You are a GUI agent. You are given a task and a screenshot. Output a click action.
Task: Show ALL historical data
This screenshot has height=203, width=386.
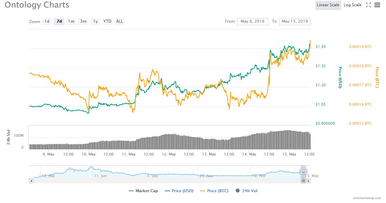pos(120,21)
